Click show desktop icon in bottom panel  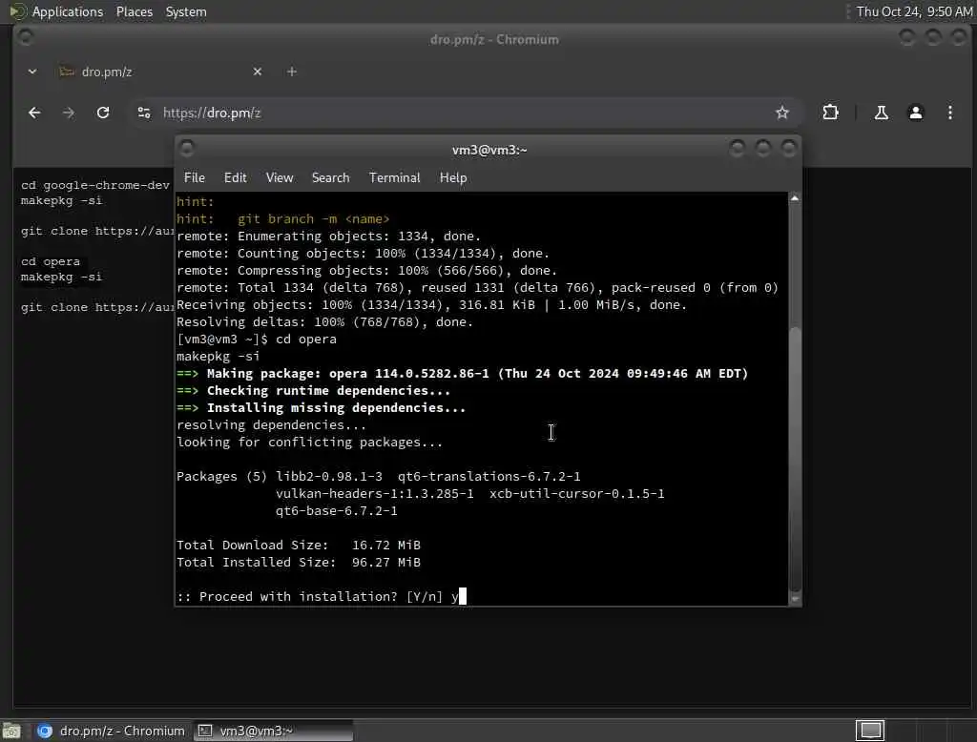pos(11,731)
